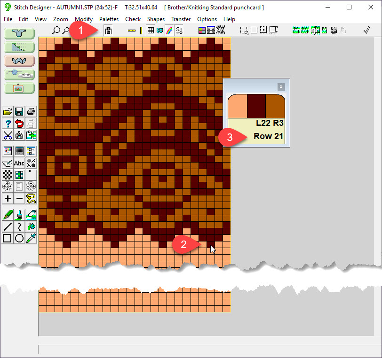Open the File menu
382x358 pixels.
(8, 19)
